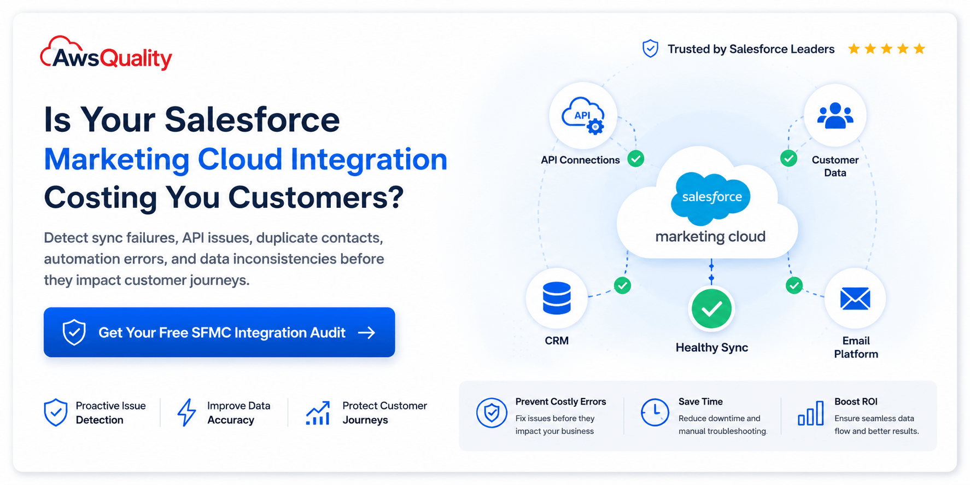Click the Improve Data Accuracy lightning icon
The width and height of the screenshot is (970, 485).
186,413
